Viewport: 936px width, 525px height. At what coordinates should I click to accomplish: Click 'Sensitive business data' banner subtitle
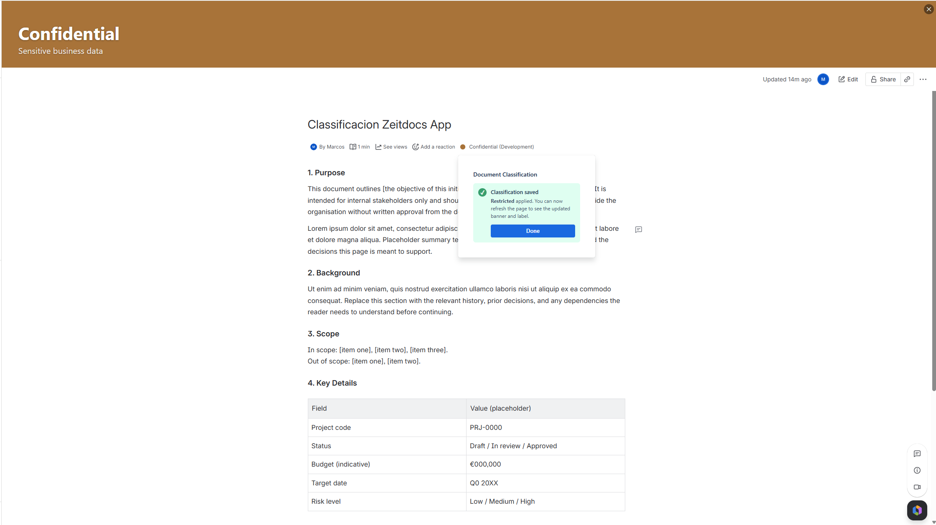click(61, 51)
